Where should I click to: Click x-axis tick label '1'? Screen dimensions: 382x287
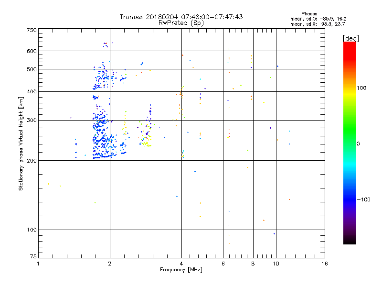(38, 264)
